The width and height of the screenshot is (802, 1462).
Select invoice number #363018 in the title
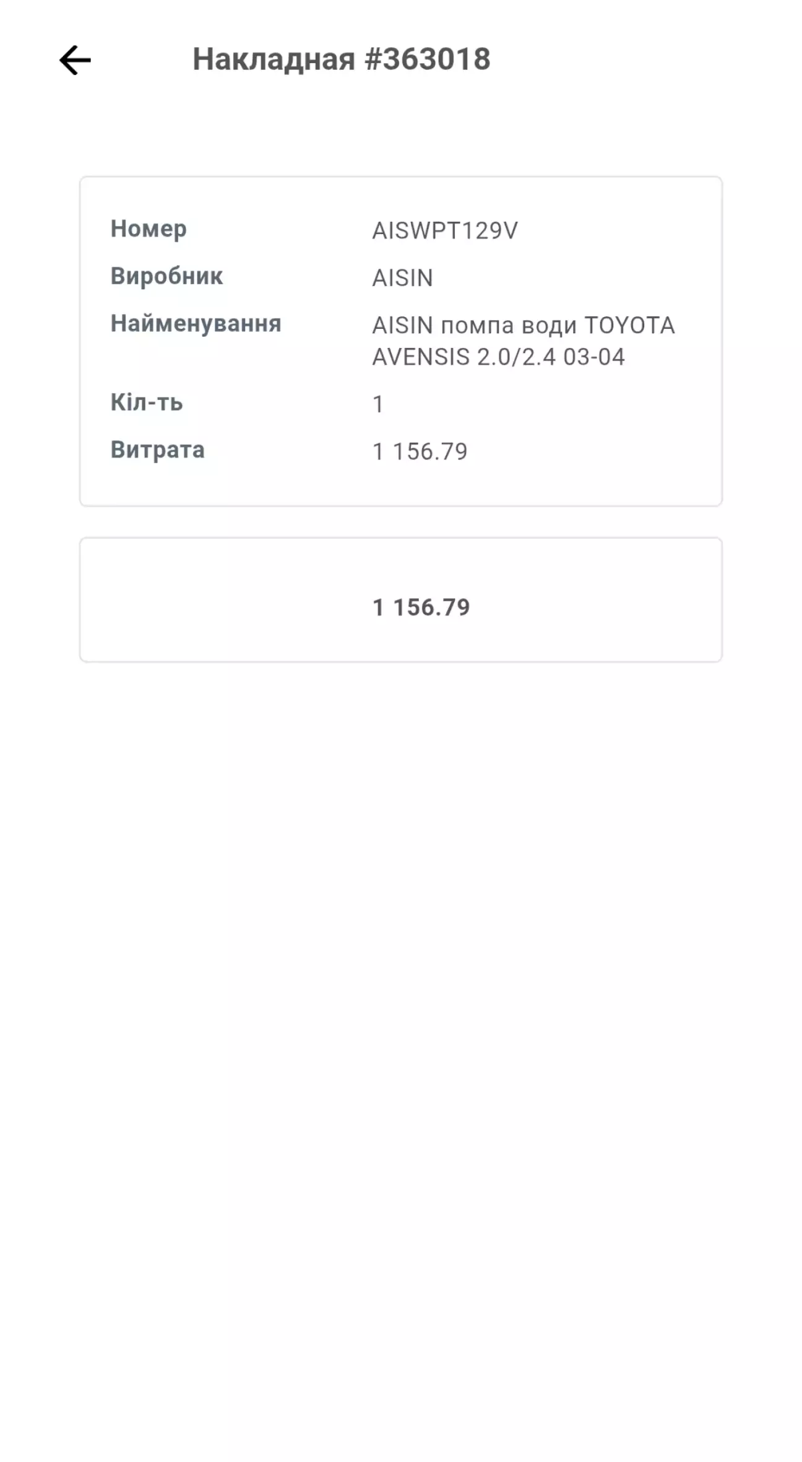(x=428, y=60)
